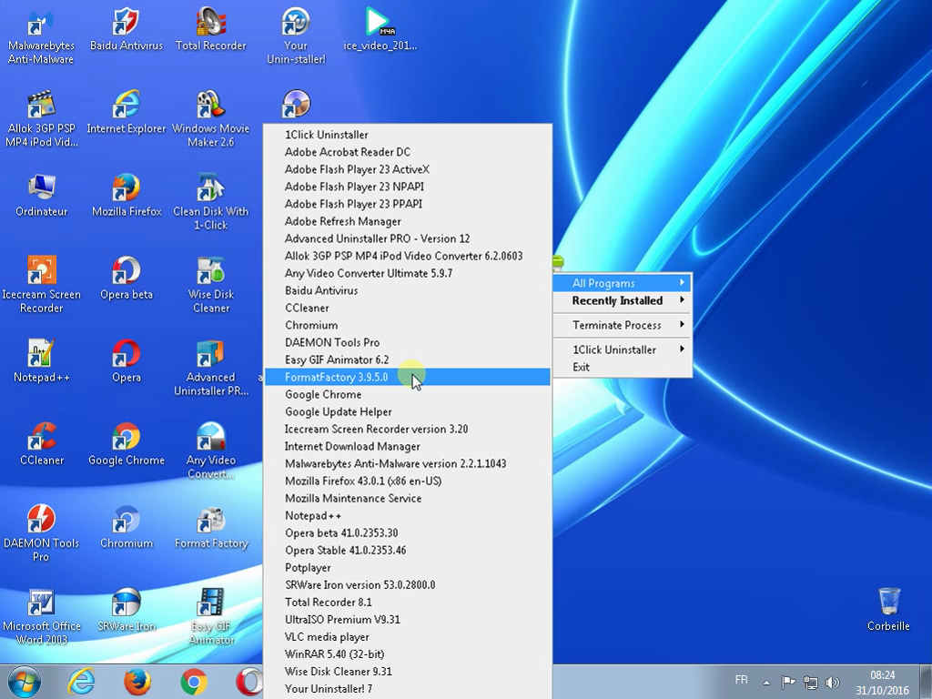932x699 pixels.
Task: Select 1Click Uninstaller in programs list
Action: pyautogui.click(x=408, y=135)
